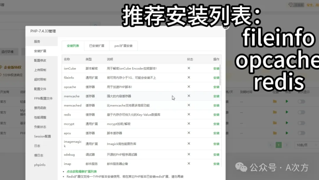Viewport: 319px width, 180px height.
Task: Click the X status icon for mcrypt
Action: [189, 123]
